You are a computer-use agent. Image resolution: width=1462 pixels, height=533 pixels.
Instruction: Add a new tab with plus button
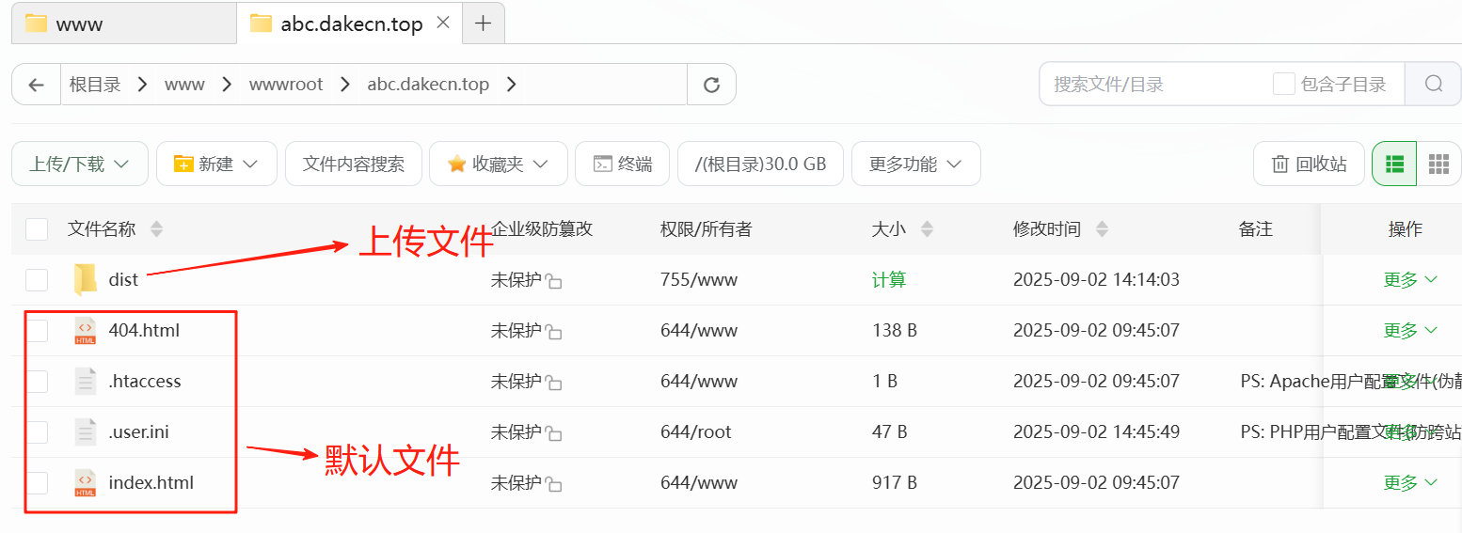pos(483,24)
